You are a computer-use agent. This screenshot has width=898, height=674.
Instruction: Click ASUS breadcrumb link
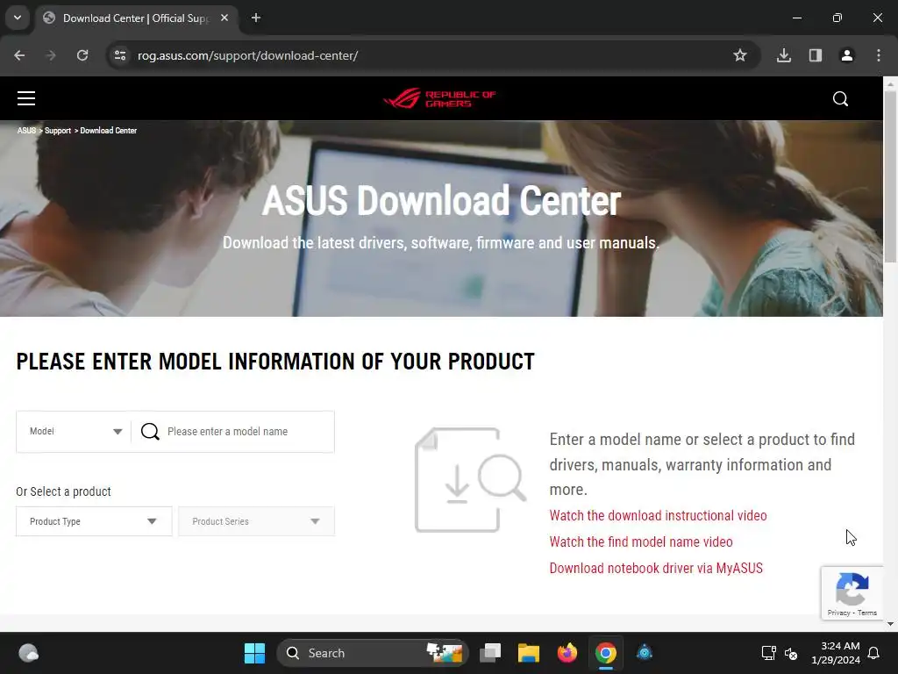click(x=26, y=131)
